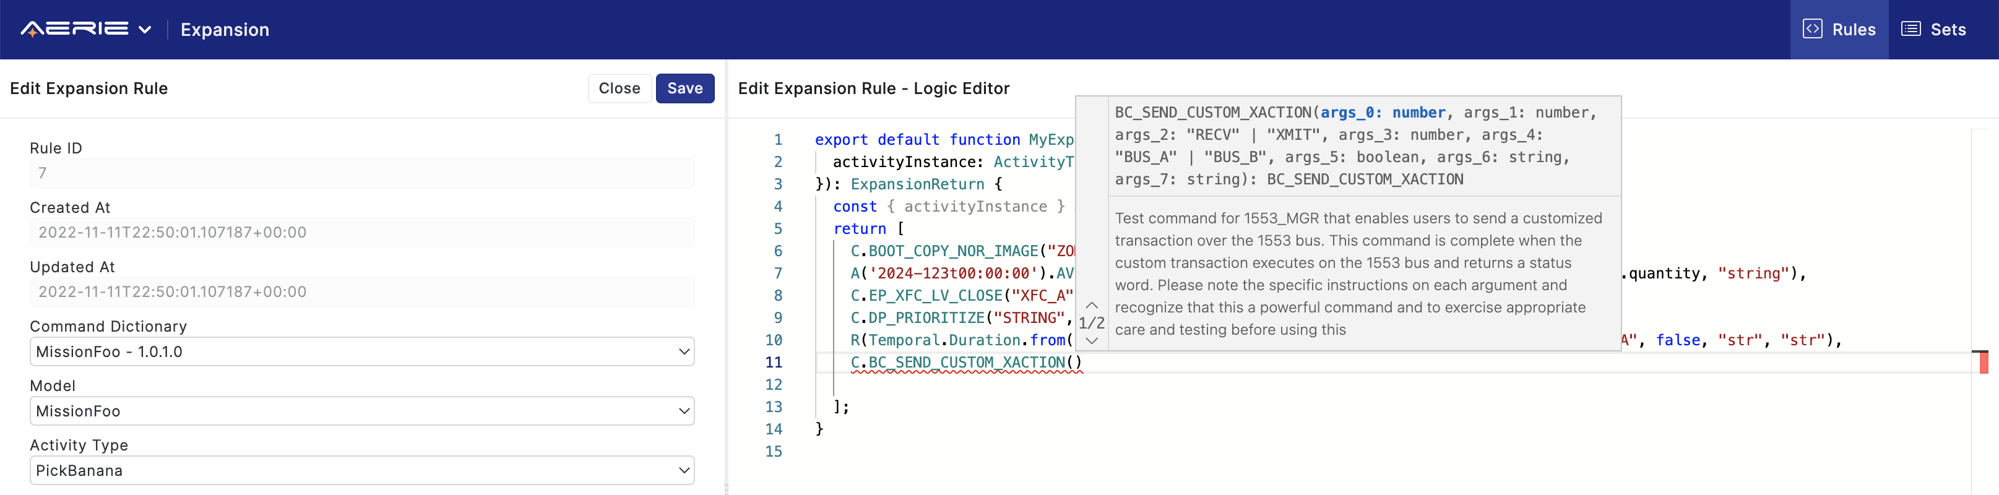Expand the Model dropdown showing MissionFoo
The height and width of the screenshot is (495, 1999).
pyautogui.click(x=361, y=411)
